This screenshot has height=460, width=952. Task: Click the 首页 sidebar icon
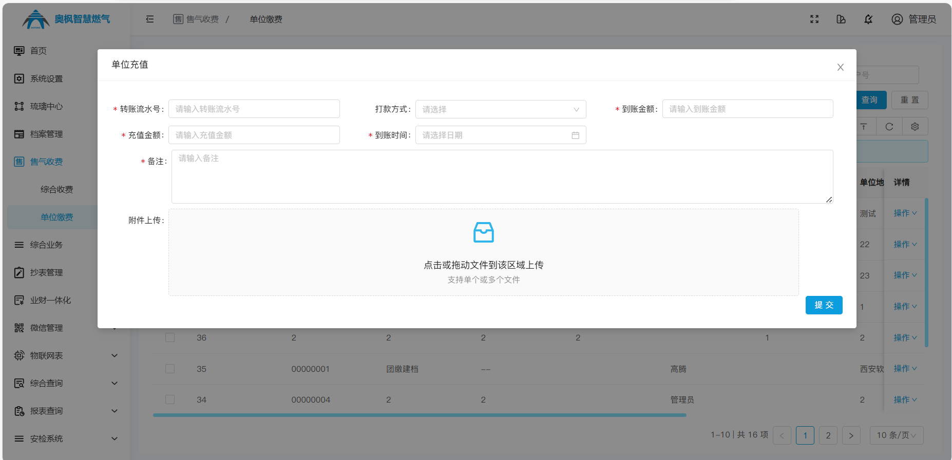[x=19, y=51]
